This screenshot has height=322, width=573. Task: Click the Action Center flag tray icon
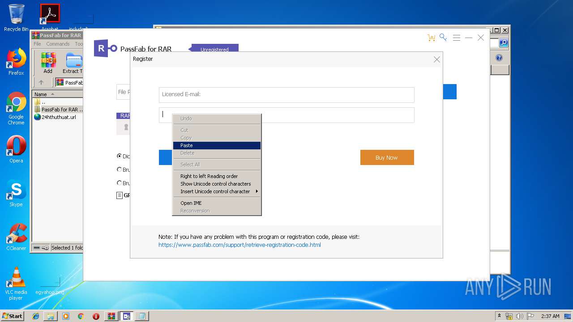tap(530, 316)
